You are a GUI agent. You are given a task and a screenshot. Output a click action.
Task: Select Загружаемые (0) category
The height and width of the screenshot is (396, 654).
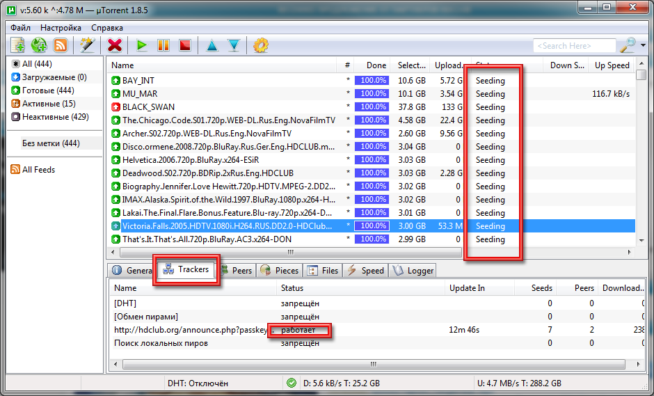[49, 77]
